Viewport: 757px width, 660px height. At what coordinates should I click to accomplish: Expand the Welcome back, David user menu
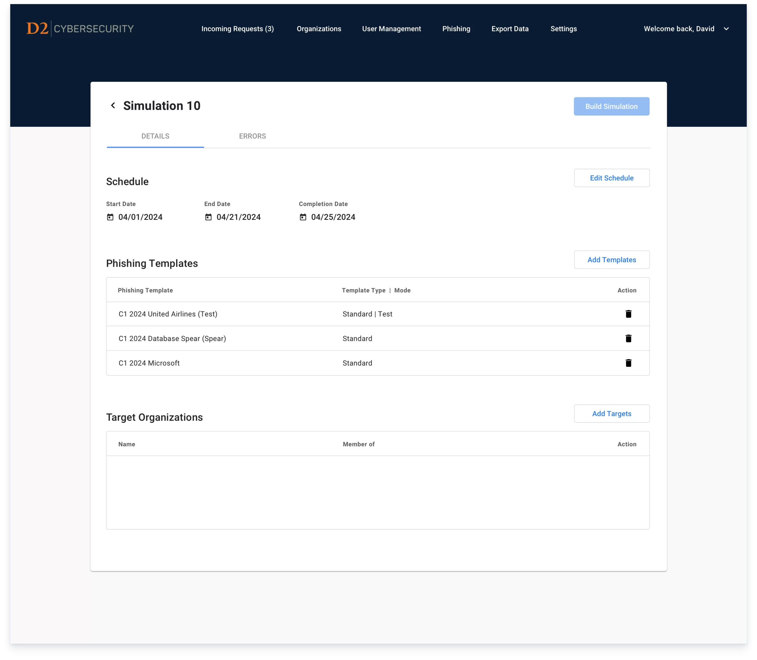coord(726,29)
